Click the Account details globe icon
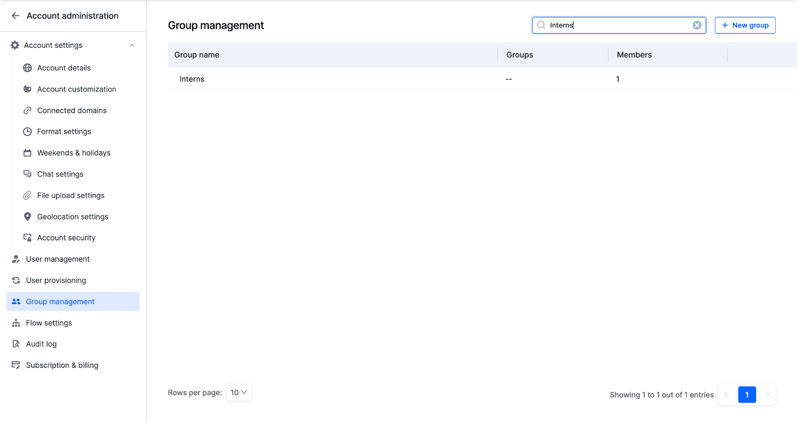Image resolution: width=797 pixels, height=422 pixels. (27, 68)
